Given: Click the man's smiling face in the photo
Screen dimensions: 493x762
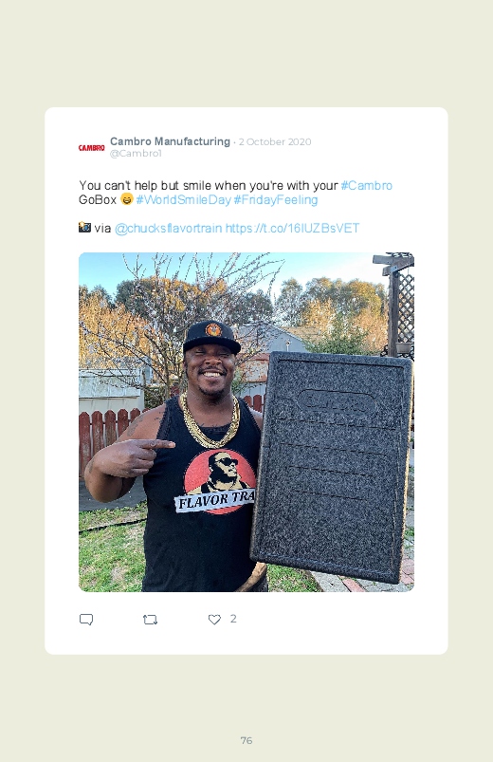Looking at the screenshot, I should coord(210,370).
